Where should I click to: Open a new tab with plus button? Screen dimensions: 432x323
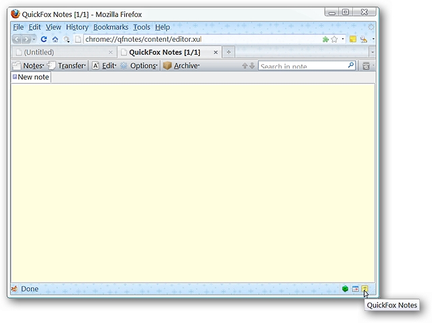228,52
